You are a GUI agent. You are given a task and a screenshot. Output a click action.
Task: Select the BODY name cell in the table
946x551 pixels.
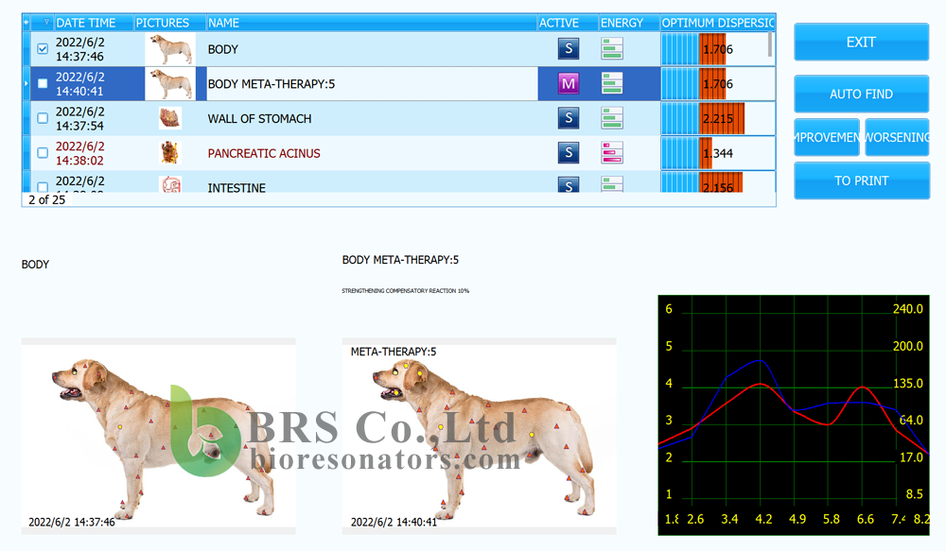tap(372, 49)
